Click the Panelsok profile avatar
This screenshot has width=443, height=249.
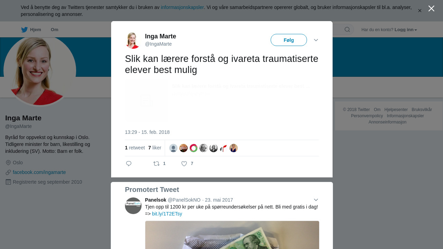(133, 206)
